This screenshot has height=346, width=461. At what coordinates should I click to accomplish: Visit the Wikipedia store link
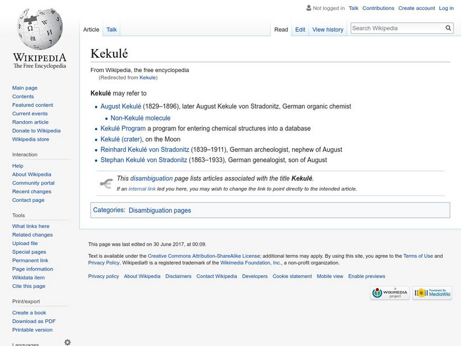tap(31, 139)
